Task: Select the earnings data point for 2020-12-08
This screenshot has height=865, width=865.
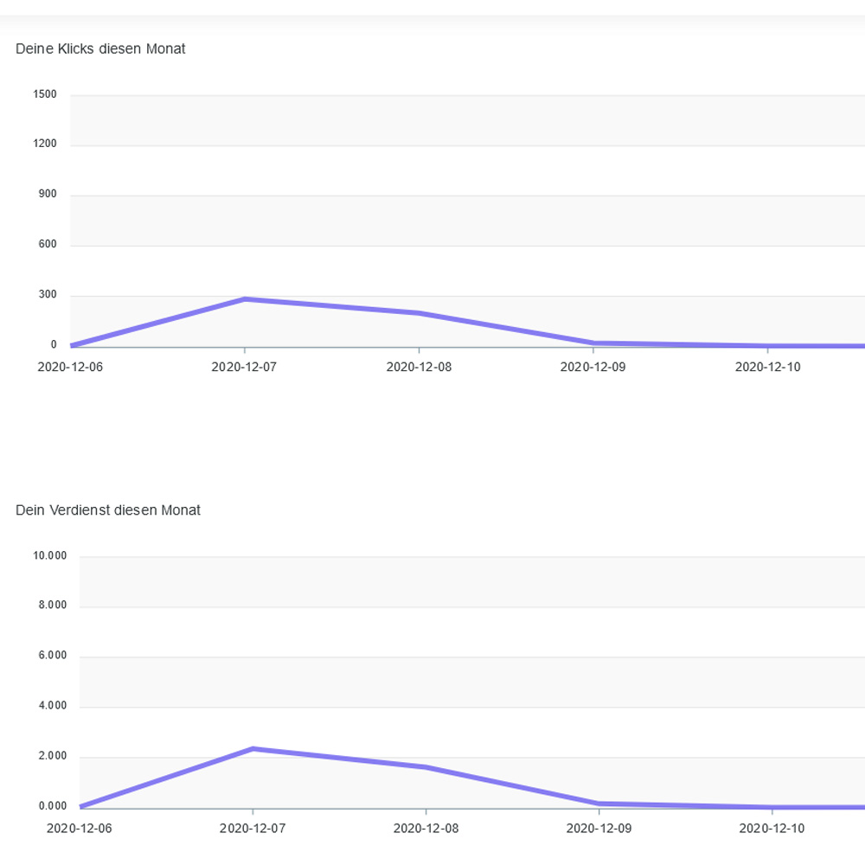Action: point(426,767)
